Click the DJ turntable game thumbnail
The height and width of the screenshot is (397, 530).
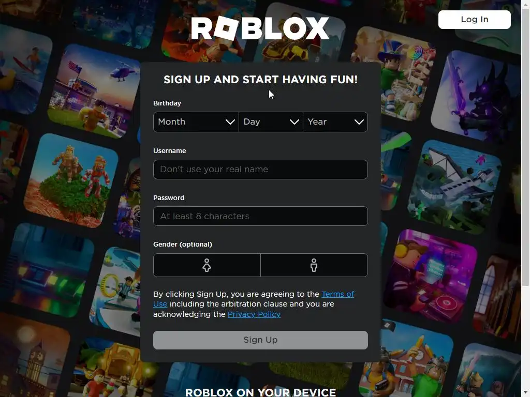(429, 276)
